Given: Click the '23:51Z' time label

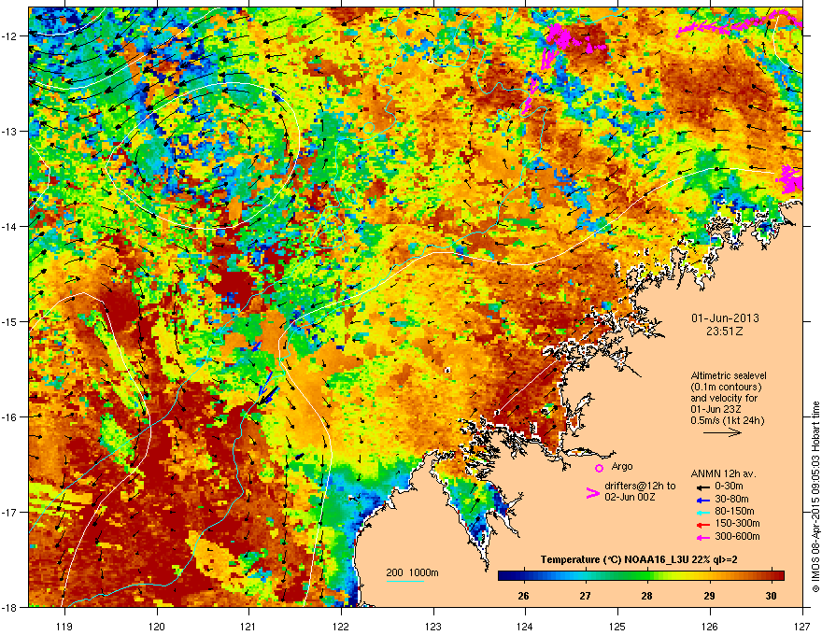Looking at the screenshot, I should pos(725,332).
